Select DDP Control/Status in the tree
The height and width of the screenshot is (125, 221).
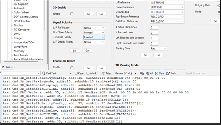click(26, 17)
